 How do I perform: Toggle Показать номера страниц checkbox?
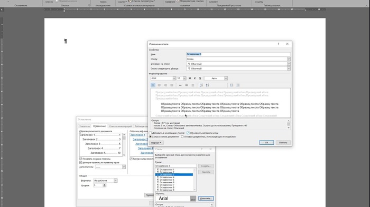81,159
